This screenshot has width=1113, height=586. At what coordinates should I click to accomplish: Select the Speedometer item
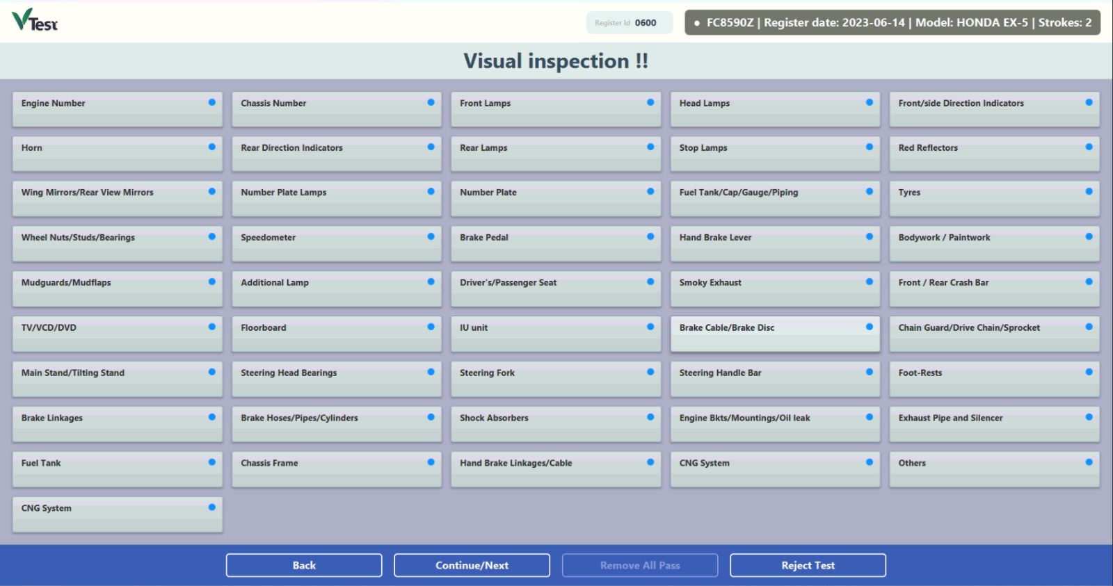click(x=337, y=244)
